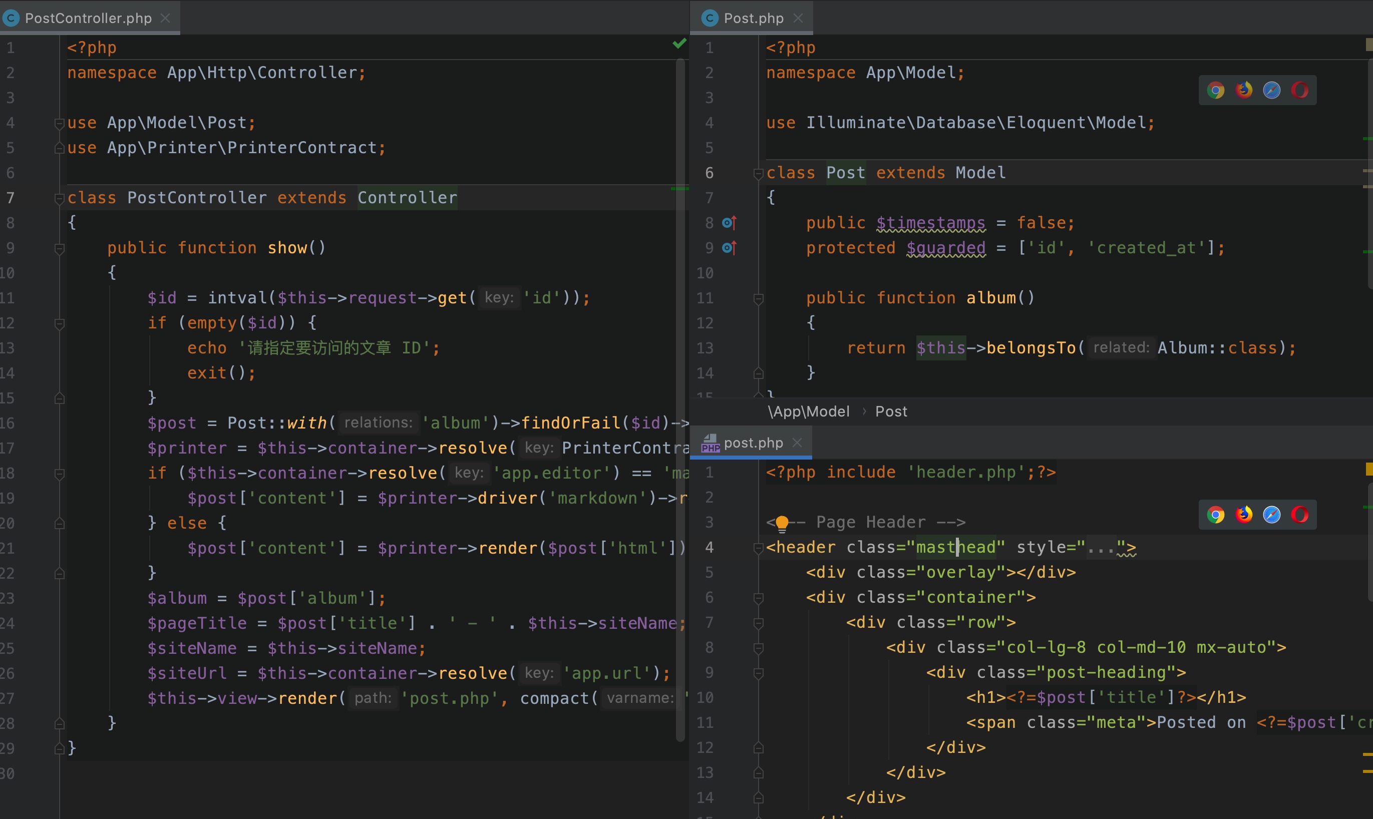Click the overriding property gutter icon for $timestamps
This screenshot has width=1373, height=819.
(x=730, y=223)
